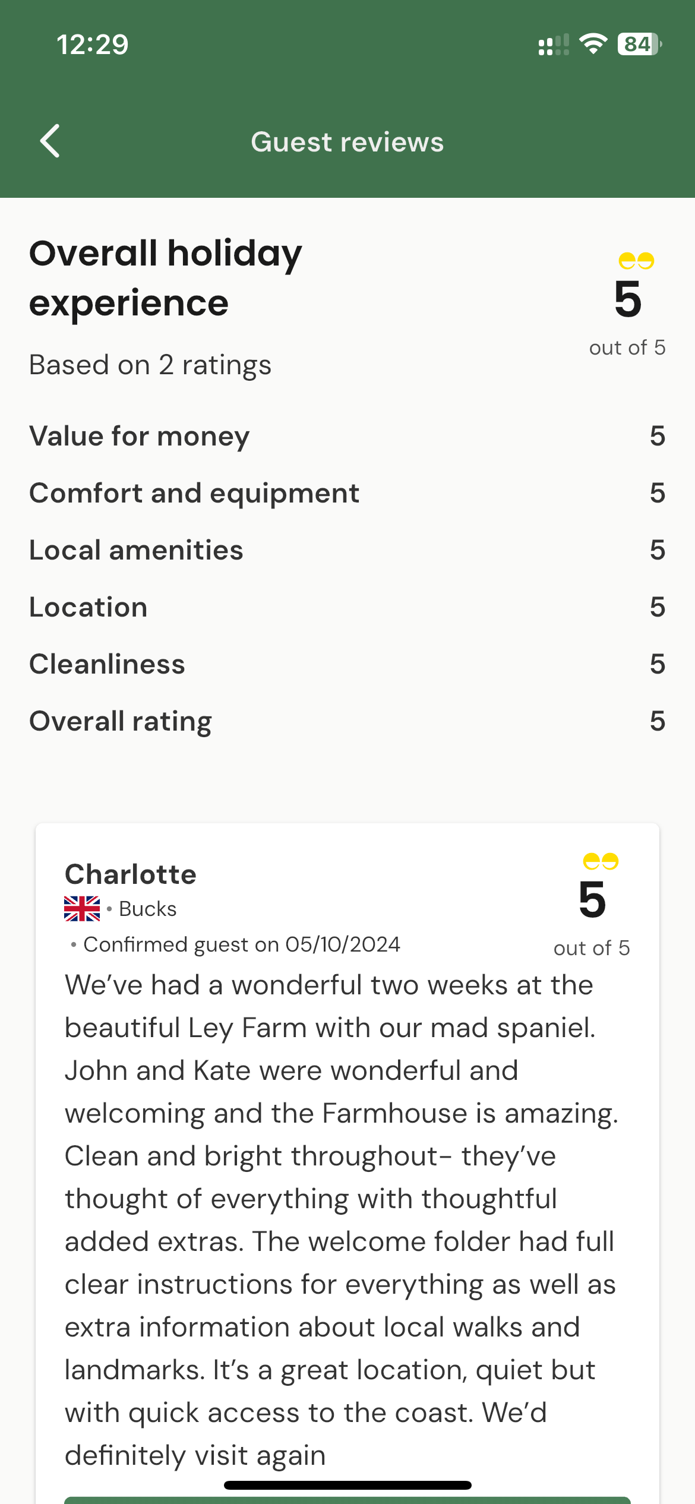695x1504 pixels.
Task: Tap the 12:29 clock in status bar
Action: click(92, 45)
